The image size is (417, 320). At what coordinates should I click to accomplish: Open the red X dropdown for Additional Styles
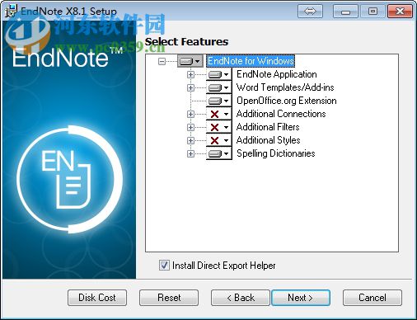[x=219, y=140]
